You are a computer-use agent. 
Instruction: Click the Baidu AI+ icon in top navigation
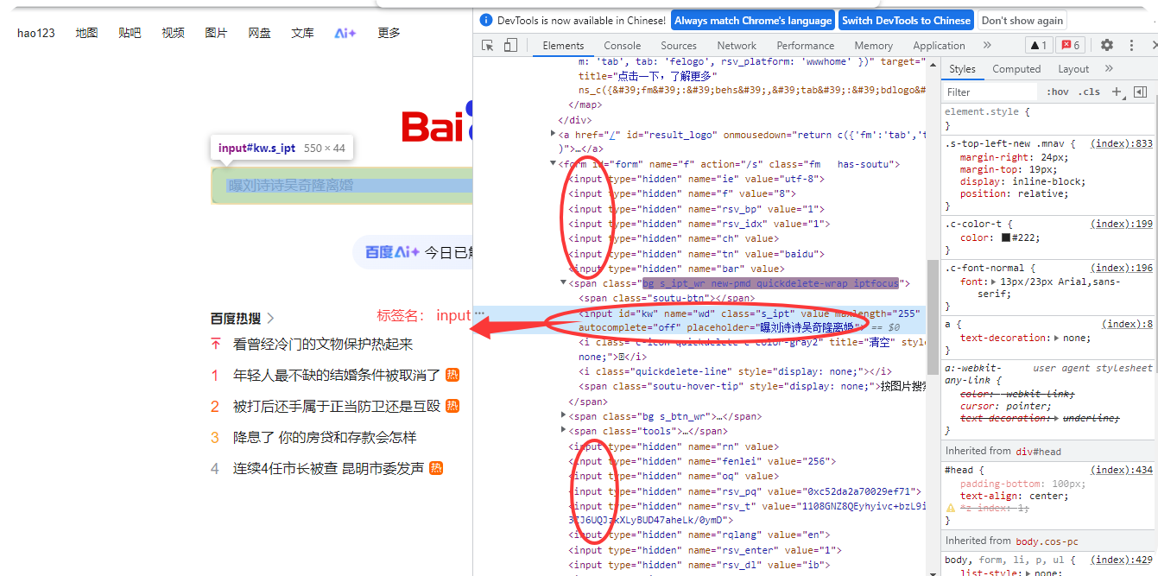pyautogui.click(x=345, y=33)
